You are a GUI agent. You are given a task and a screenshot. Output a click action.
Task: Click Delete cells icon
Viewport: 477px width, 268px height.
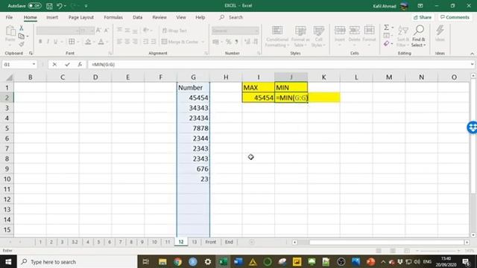point(355,31)
